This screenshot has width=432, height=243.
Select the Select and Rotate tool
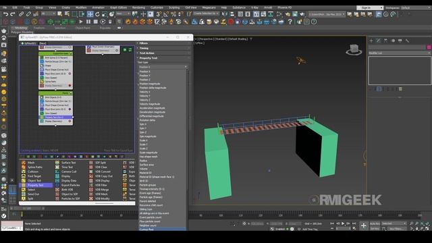[x=97, y=14]
